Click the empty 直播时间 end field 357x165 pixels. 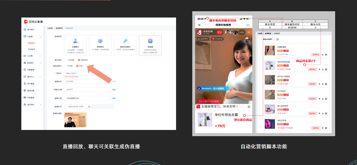(x=102, y=106)
